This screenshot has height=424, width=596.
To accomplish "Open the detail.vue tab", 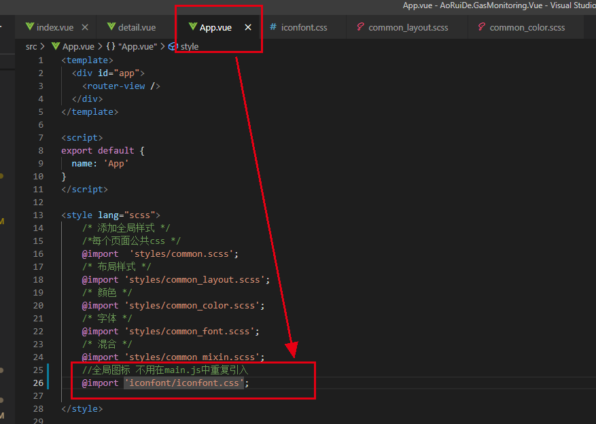I will tap(137, 27).
